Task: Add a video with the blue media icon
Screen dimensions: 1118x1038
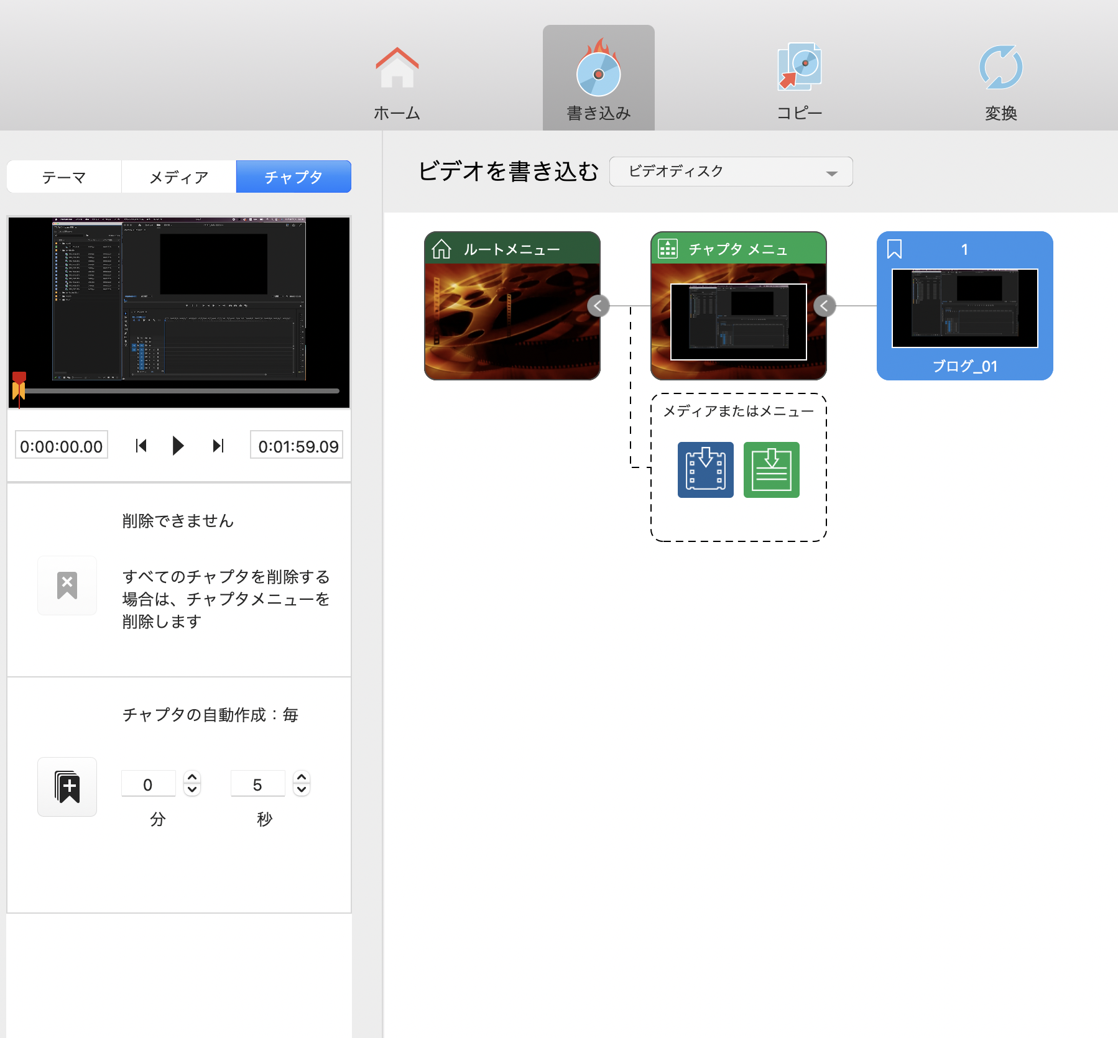Action: coord(705,470)
